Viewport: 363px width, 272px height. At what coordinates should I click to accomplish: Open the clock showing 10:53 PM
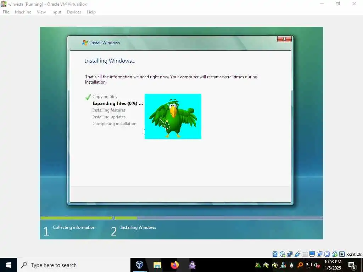click(x=333, y=265)
